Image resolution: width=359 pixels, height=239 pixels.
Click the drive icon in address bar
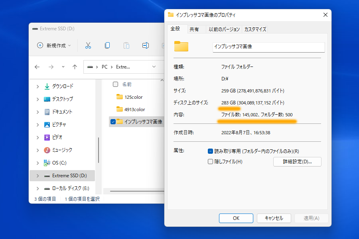tap(90, 67)
